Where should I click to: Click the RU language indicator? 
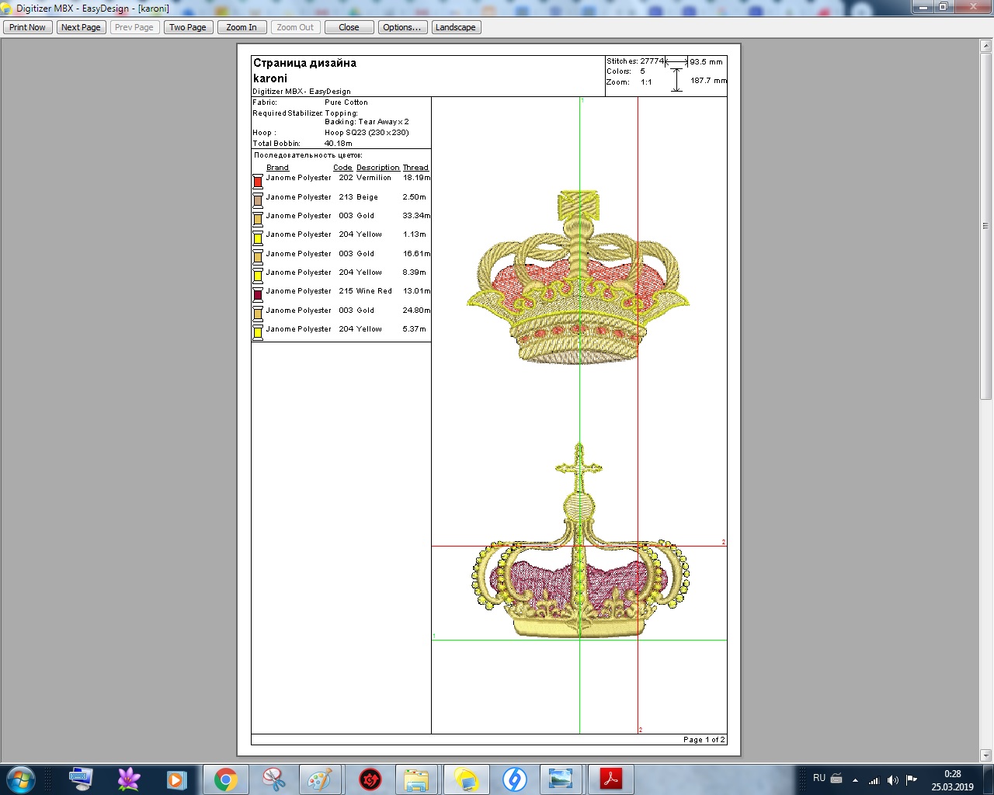(819, 777)
